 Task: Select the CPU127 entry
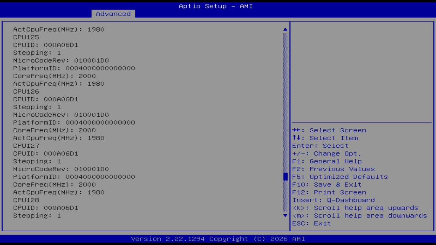(x=26, y=146)
